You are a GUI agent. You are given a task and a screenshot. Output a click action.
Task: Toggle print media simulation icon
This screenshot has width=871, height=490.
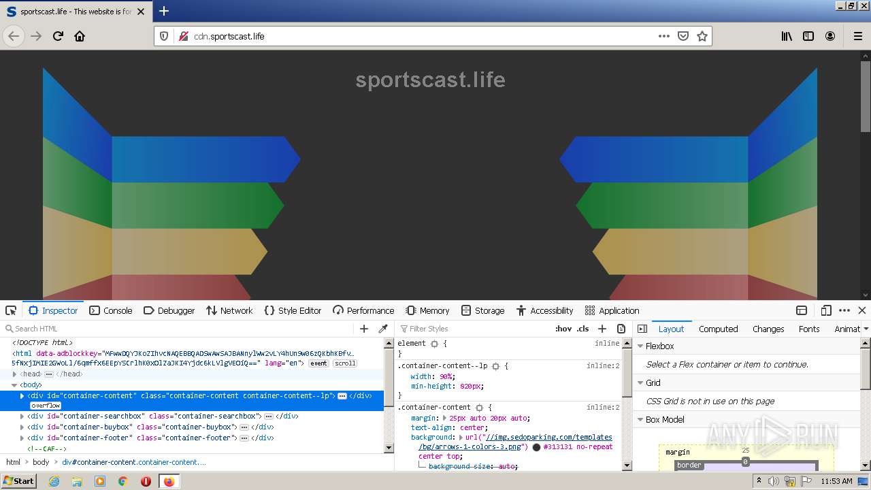click(621, 329)
